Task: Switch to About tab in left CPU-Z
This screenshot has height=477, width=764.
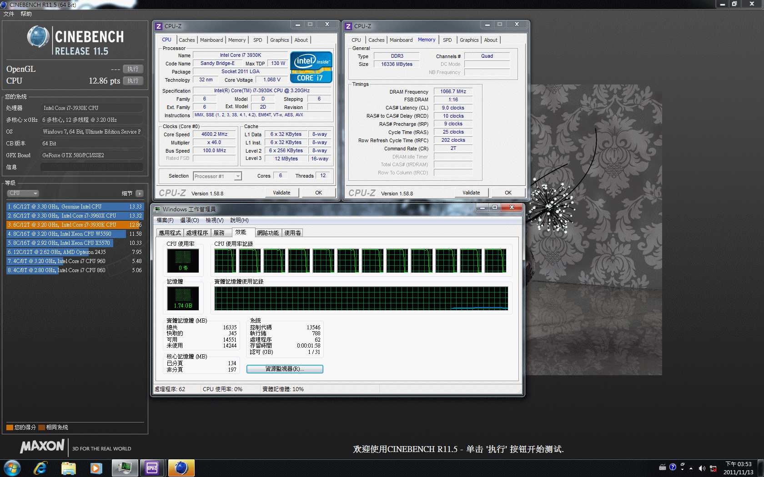Action: [x=301, y=40]
